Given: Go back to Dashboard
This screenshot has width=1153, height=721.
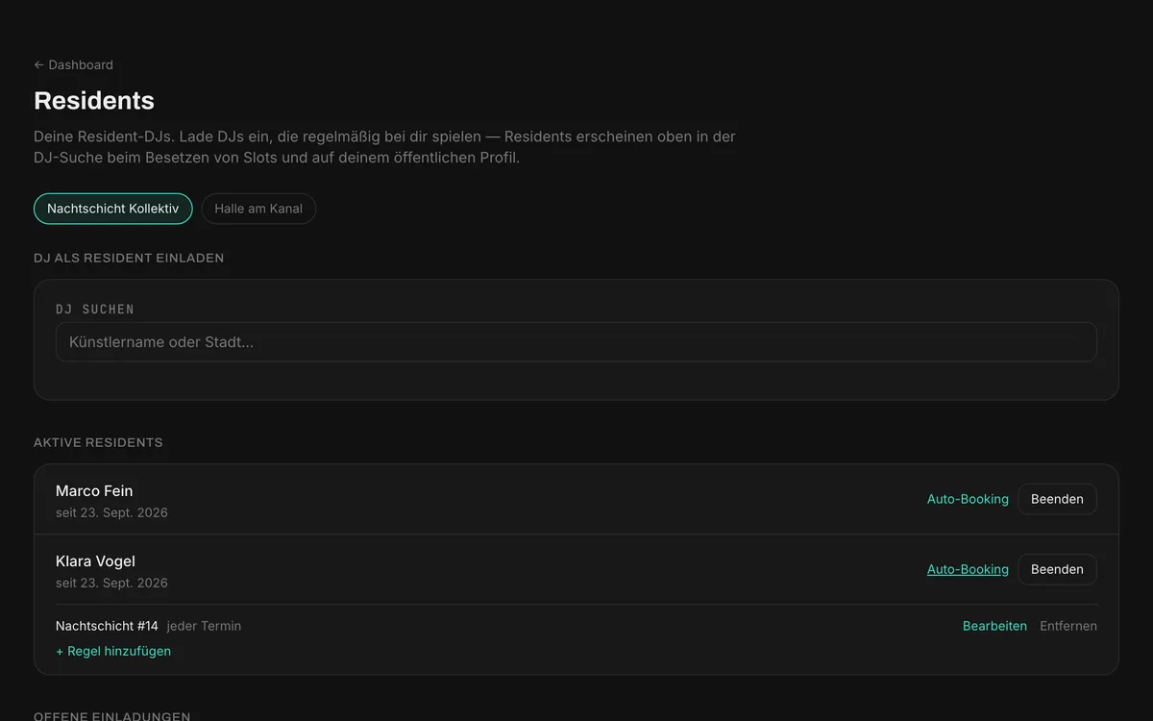Looking at the screenshot, I should tap(73, 64).
